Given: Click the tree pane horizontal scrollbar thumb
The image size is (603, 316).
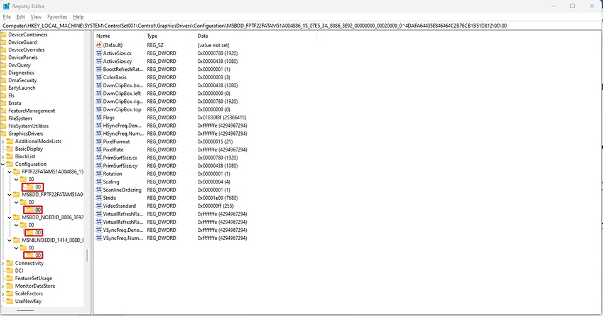Looking at the screenshot, I should (25, 310).
